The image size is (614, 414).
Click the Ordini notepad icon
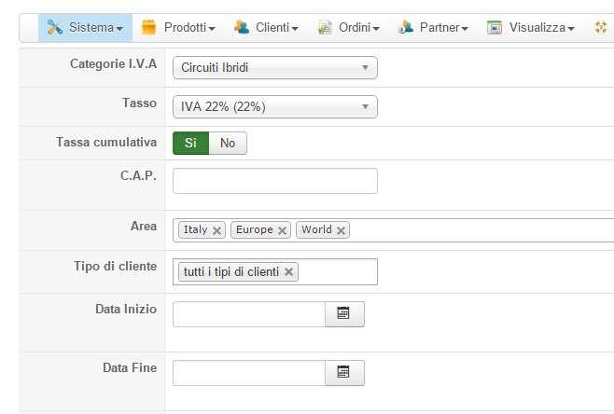point(325,28)
